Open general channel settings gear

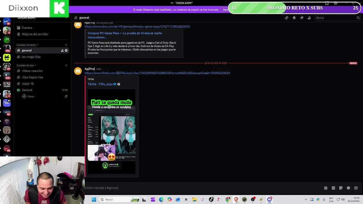[x=66, y=50]
